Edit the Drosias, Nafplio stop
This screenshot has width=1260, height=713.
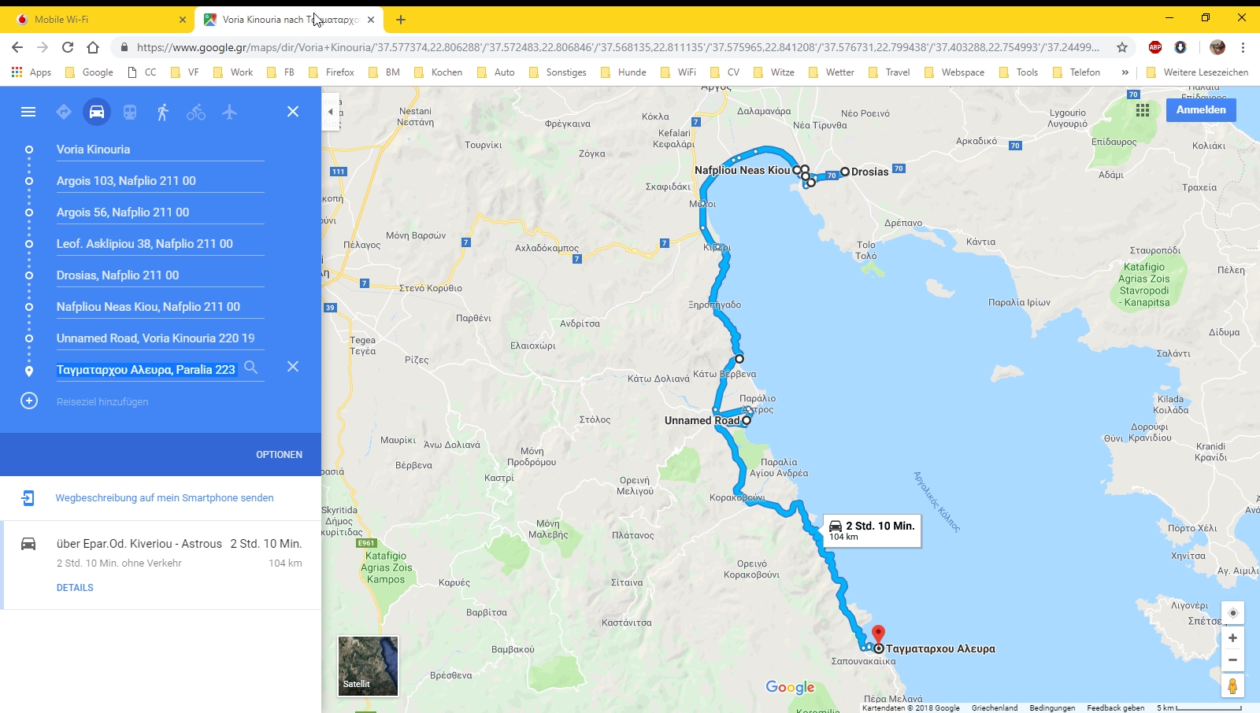tap(160, 275)
